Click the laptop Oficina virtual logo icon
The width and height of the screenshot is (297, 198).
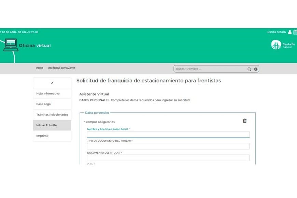pyautogui.click(x=11, y=45)
